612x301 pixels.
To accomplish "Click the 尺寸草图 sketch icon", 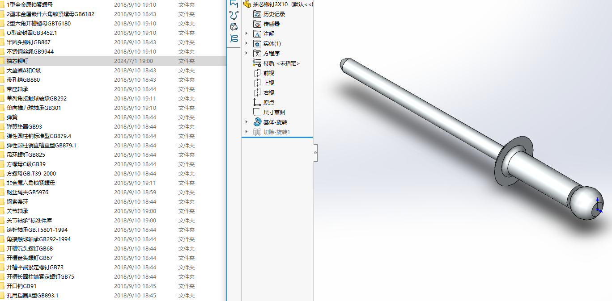I will (257, 112).
